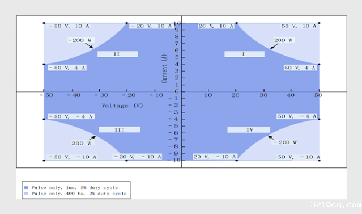Screen dimensions: 362x214
Task: Click the dark blue legend color swatch
Action: click(26, 188)
